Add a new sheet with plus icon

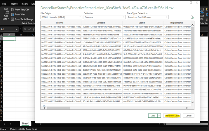tap(41, 124)
